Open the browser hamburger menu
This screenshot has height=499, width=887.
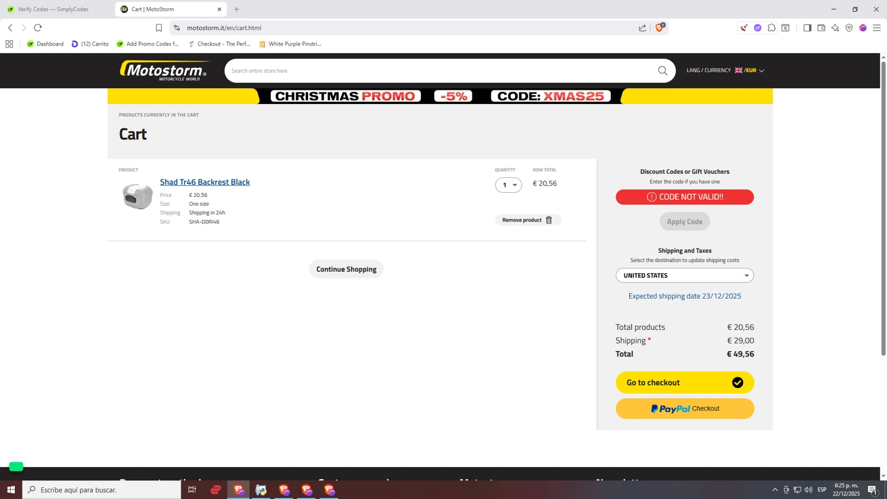pos(877,28)
